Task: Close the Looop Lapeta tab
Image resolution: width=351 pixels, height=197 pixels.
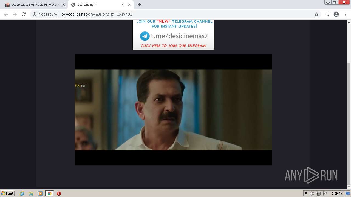Action: (63, 5)
